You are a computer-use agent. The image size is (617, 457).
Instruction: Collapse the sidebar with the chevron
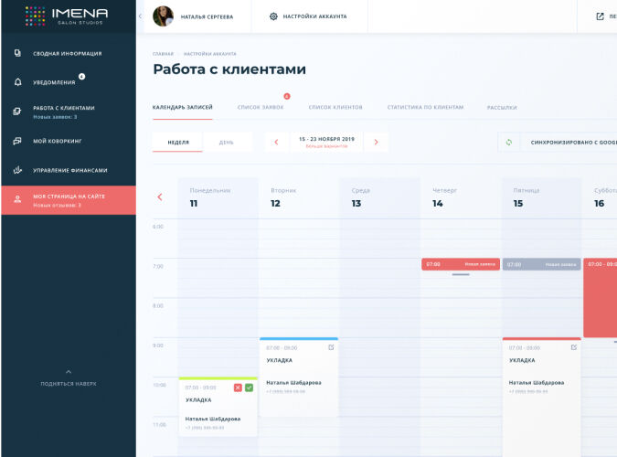[x=140, y=16]
